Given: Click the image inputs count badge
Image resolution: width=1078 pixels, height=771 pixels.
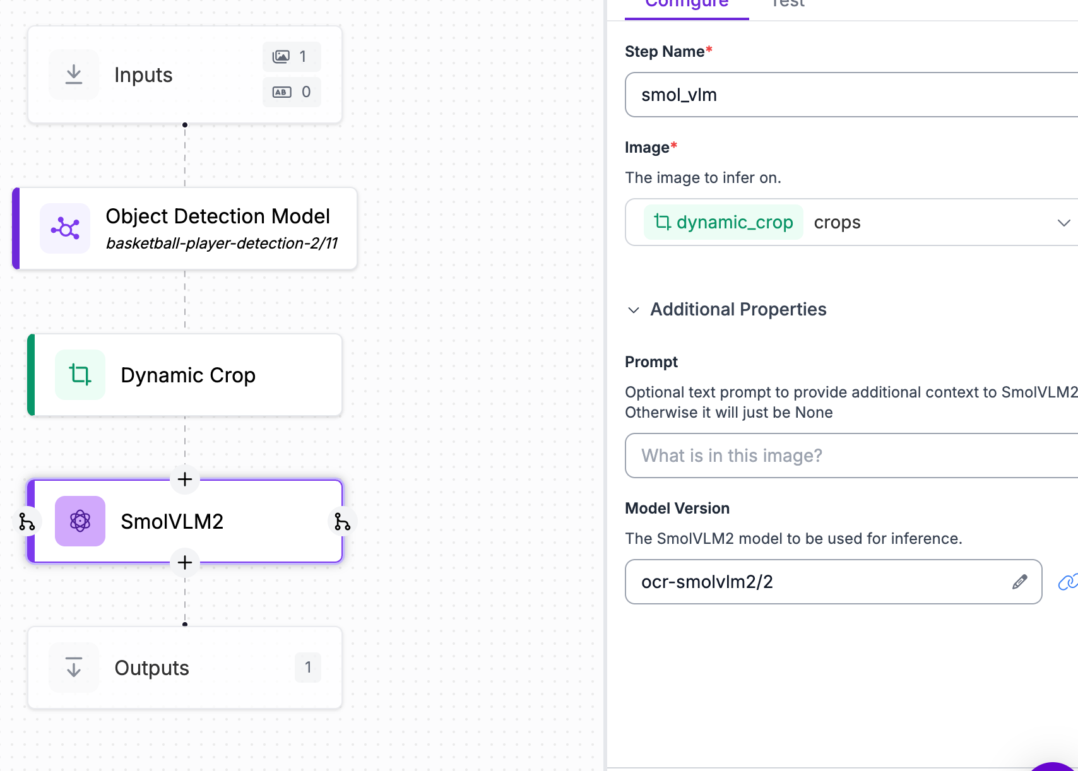Looking at the screenshot, I should pos(292,57).
